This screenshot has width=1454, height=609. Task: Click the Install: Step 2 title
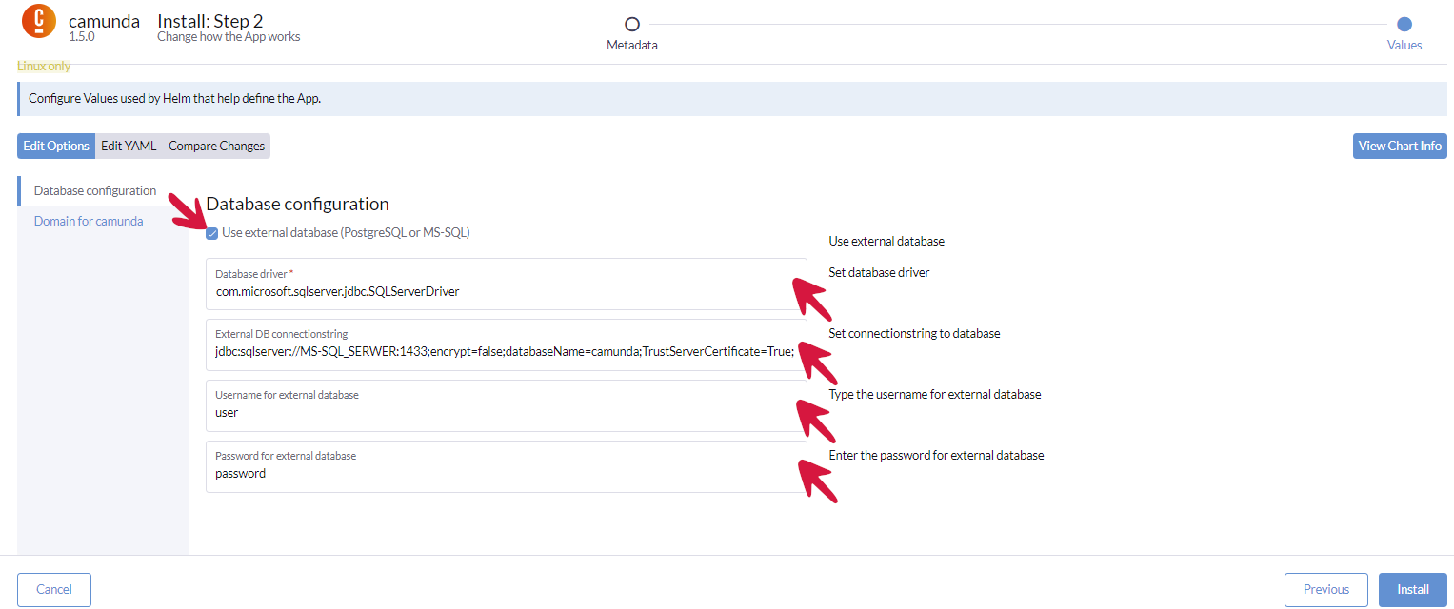(209, 22)
